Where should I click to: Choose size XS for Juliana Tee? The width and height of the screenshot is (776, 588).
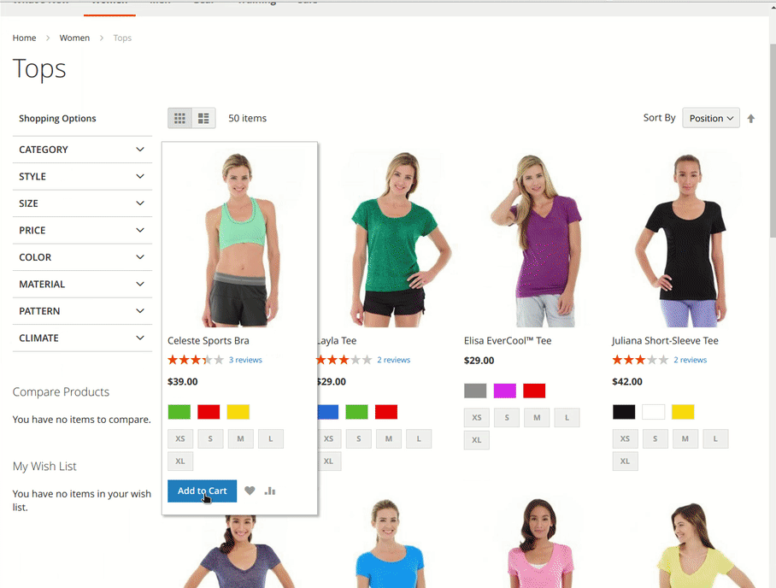pyautogui.click(x=625, y=439)
